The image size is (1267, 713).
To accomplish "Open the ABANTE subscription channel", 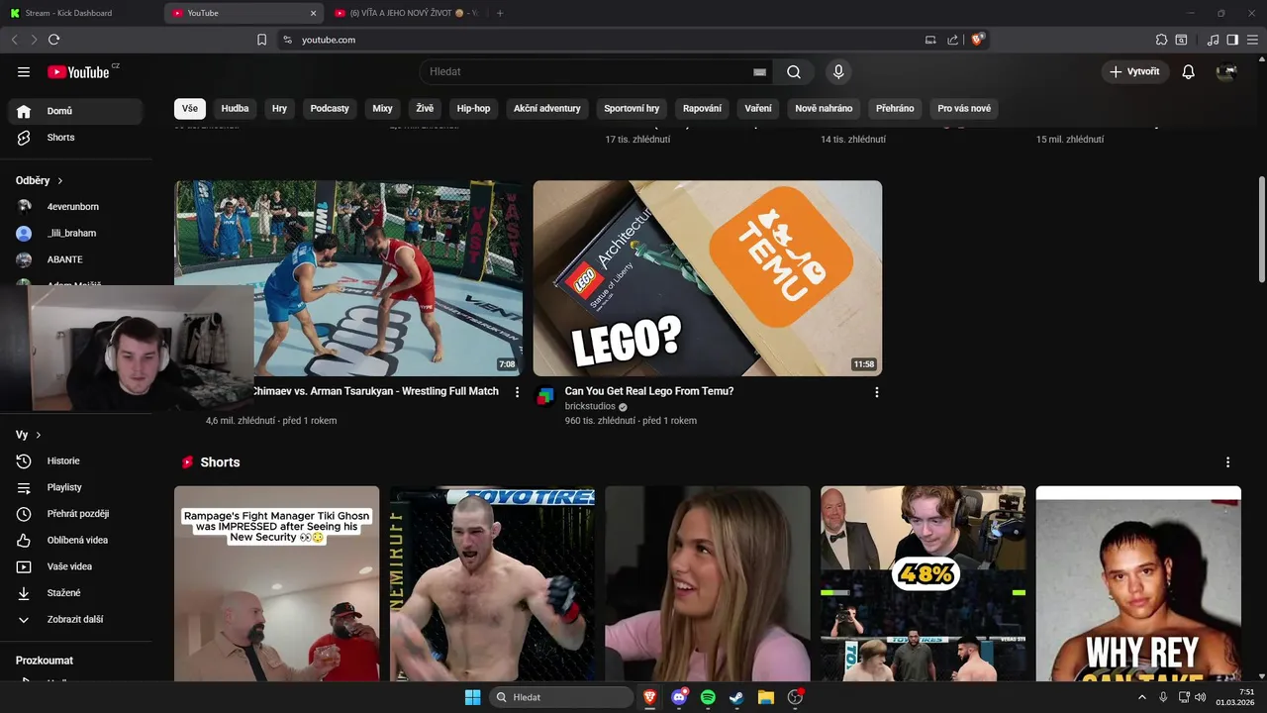I will click(76, 259).
